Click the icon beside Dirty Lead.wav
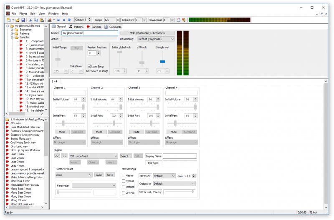Image resolution: width=334 pixels, height=220 pixels. pyautogui.click(x=7, y=146)
